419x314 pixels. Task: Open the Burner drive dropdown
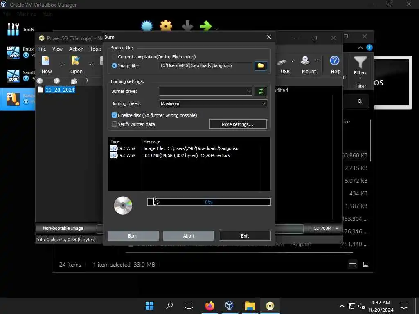[206, 91]
